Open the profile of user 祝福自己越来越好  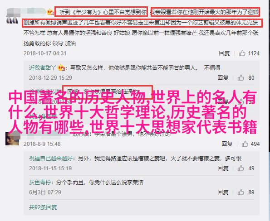51,158
